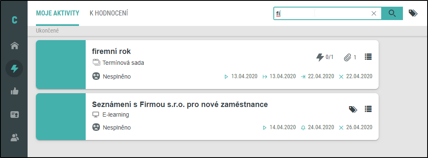Select the lightning activities sidebar icon
428x158 pixels.
click(14, 69)
